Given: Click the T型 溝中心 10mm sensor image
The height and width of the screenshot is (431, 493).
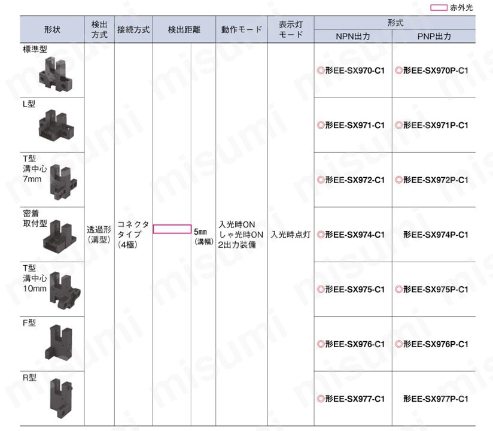Looking at the screenshot, I should point(65,291).
